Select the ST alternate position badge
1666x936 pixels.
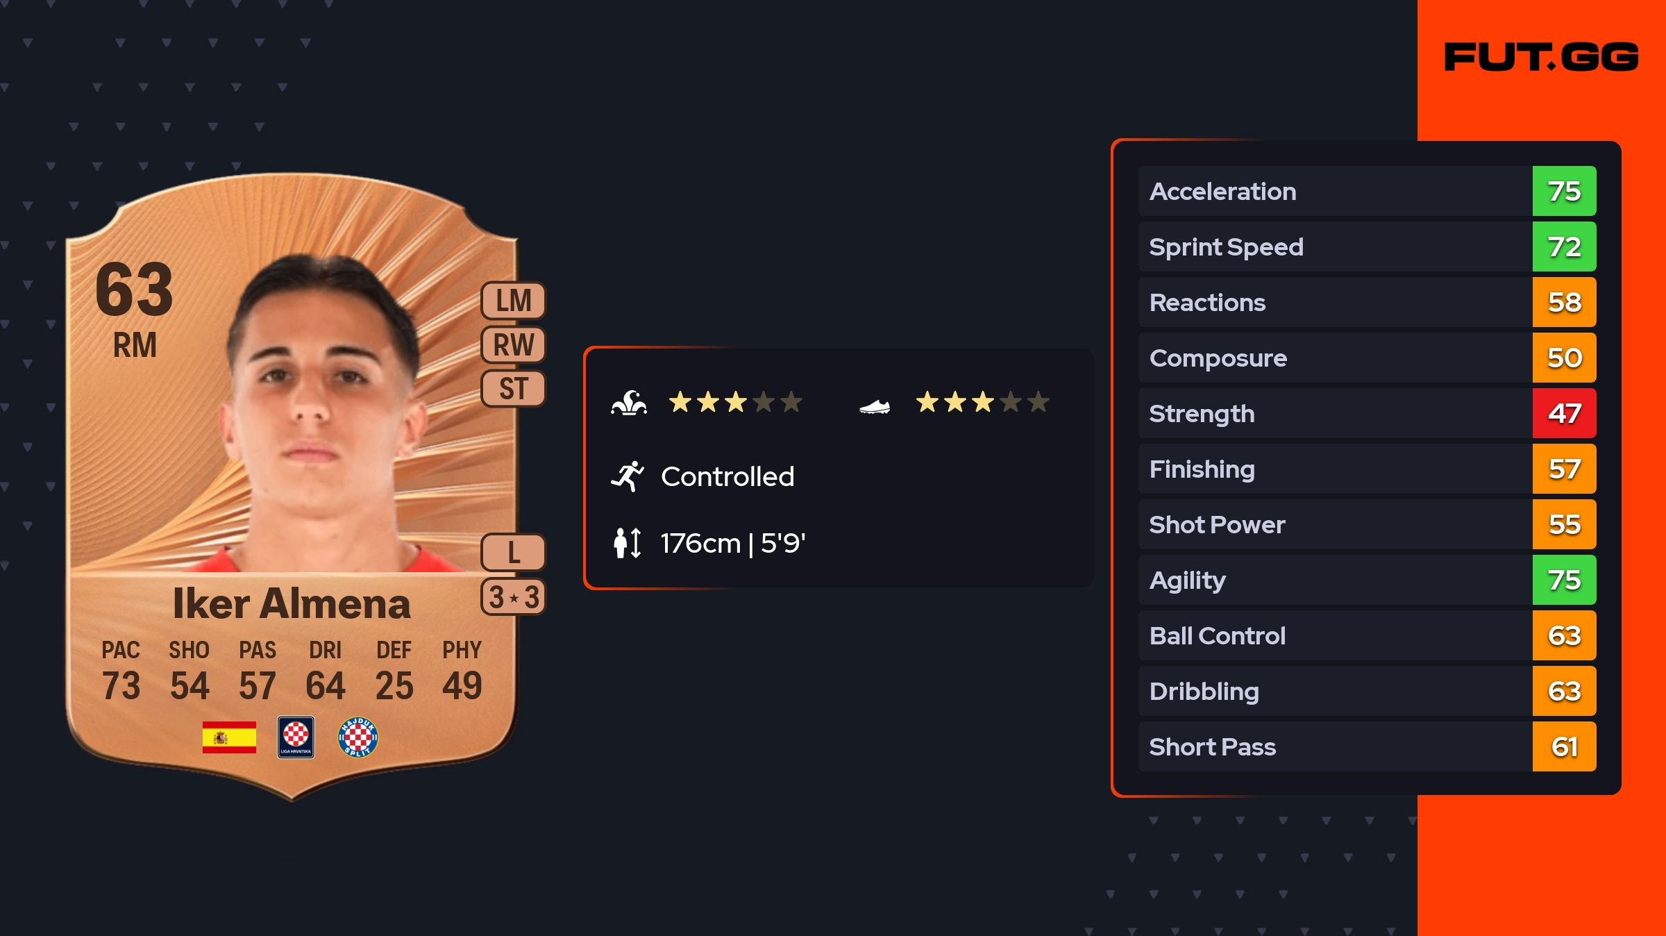tap(514, 389)
